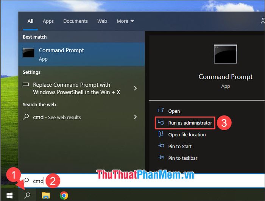Choose Pin to taskbar
The height and width of the screenshot is (201, 265).
click(x=183, y=158)
